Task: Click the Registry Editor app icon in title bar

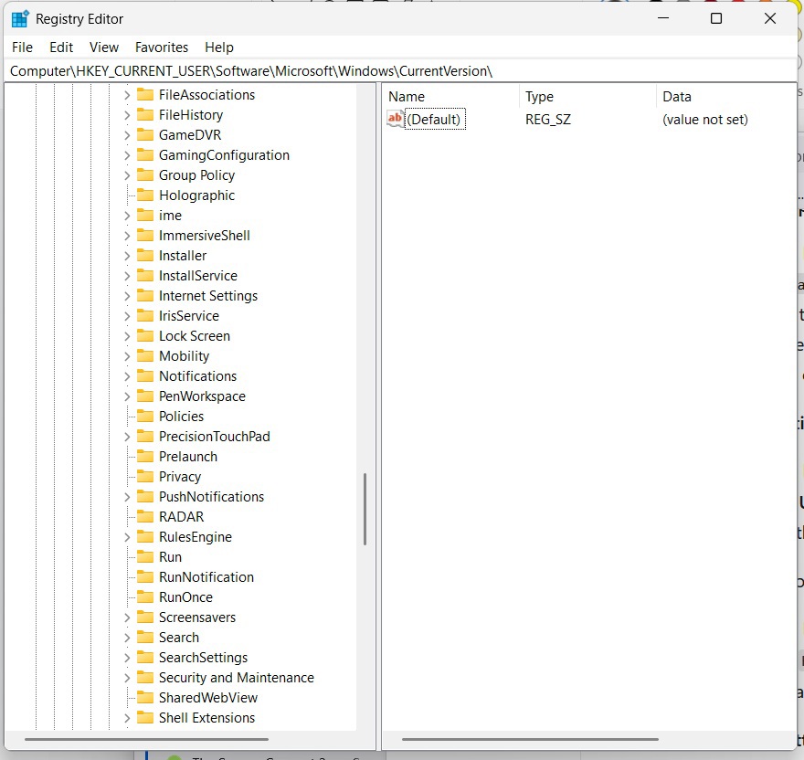Action: [20, 19]
